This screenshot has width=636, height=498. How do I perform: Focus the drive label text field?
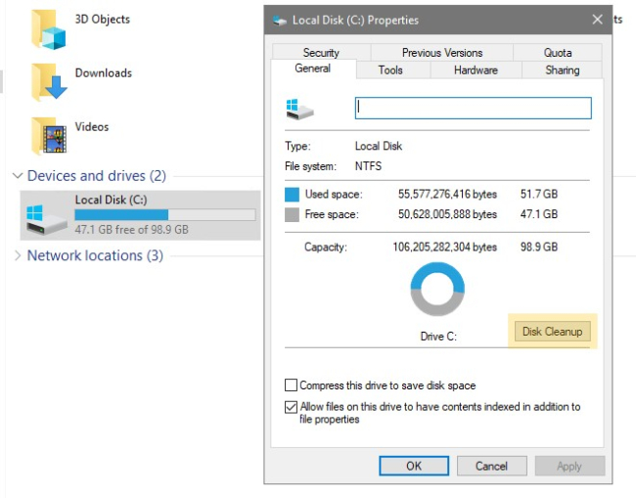473,108
